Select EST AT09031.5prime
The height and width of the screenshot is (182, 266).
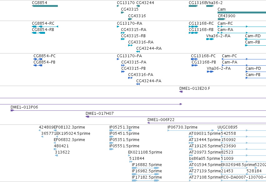pos(205,134)
